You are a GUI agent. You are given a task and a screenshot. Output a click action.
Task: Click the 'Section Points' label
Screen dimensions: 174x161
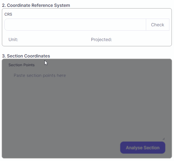[22, 65]
